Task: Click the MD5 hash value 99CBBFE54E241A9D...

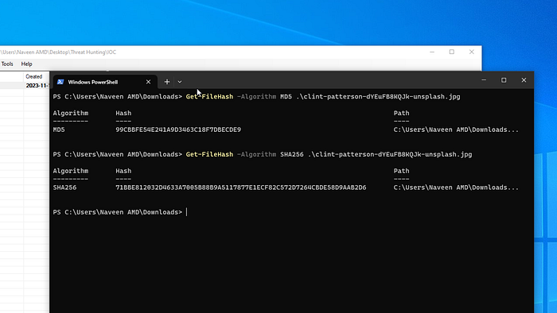Action: click(178, 129)
